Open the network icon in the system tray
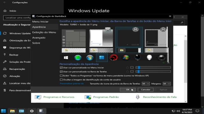The width and height of the screenshot is (204, 114). [x=173, y=111]
